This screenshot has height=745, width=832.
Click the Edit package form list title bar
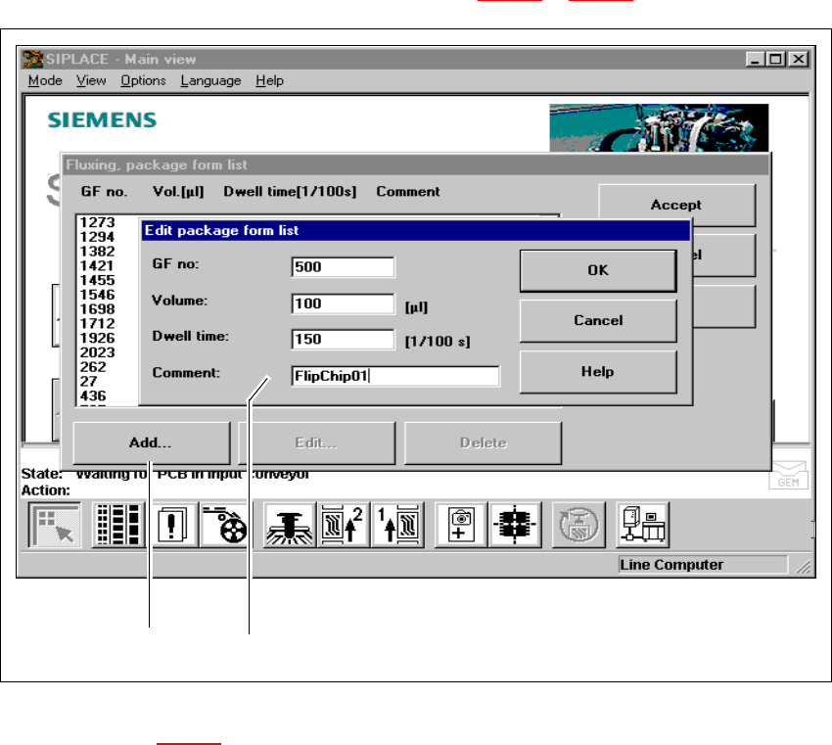pos(416,230)
